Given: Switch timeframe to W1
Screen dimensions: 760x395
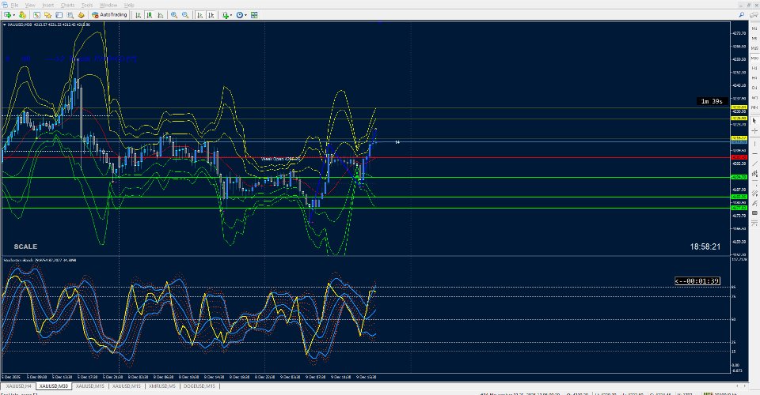Looking at the screenshot, I should point(754,98).
